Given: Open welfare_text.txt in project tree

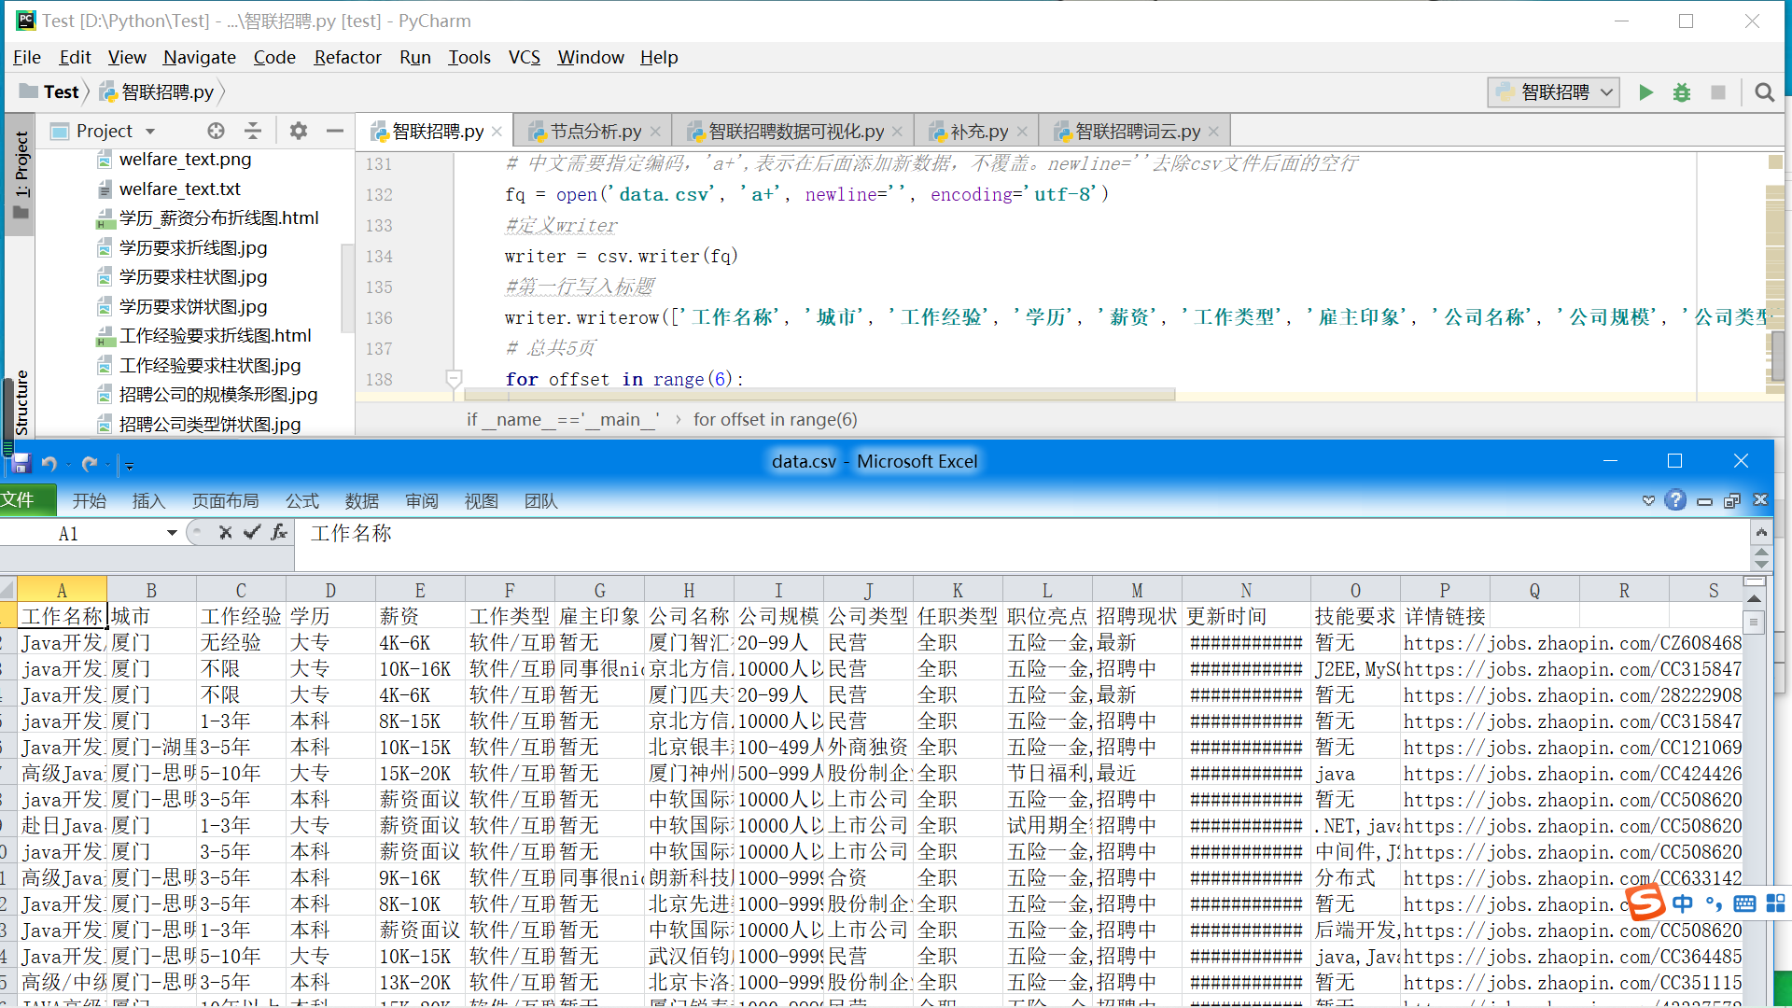Looking at the screenshot, I should [179, 189].
